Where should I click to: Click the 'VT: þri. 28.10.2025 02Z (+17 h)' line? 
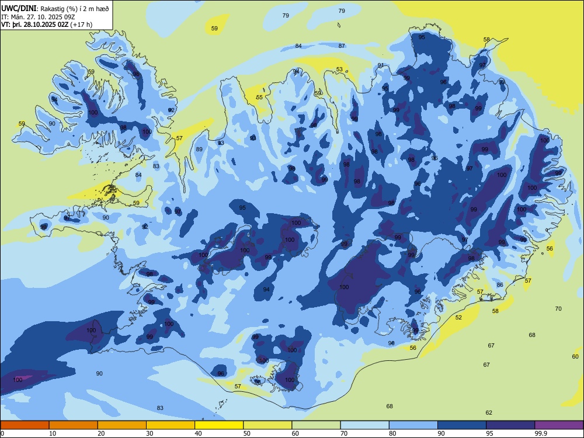point(47,25)
